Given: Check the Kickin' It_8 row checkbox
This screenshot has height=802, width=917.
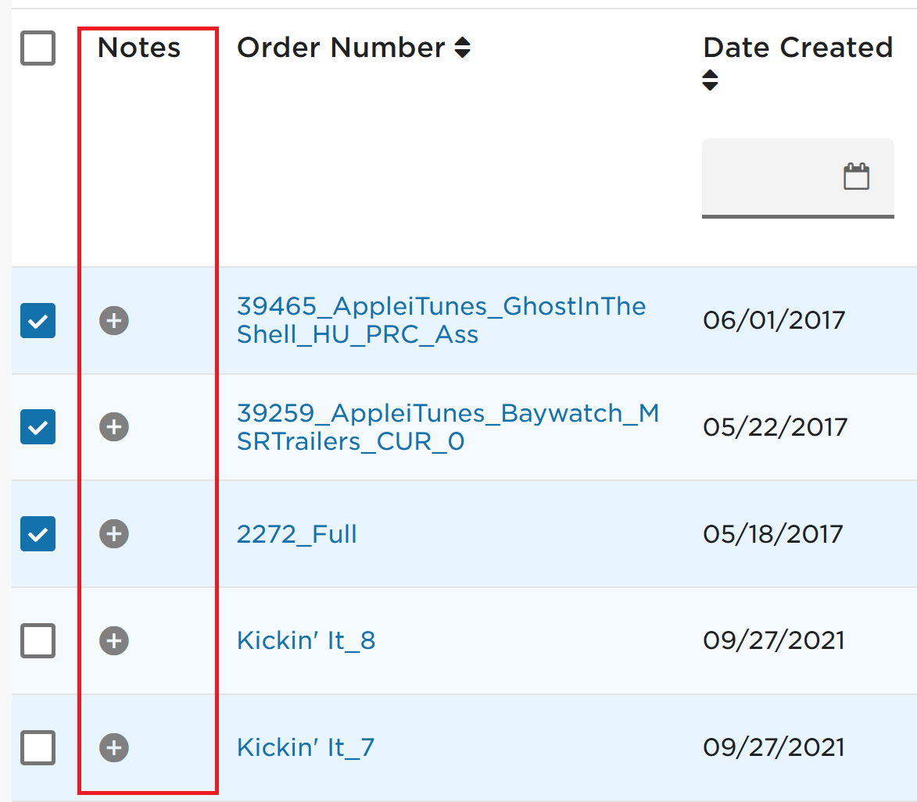Looking at the screenshot, I should 38,641.
